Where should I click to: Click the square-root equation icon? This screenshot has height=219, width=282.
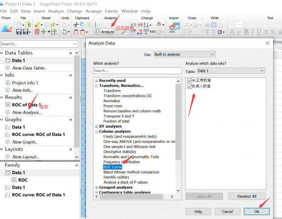(x=207, y=25)
